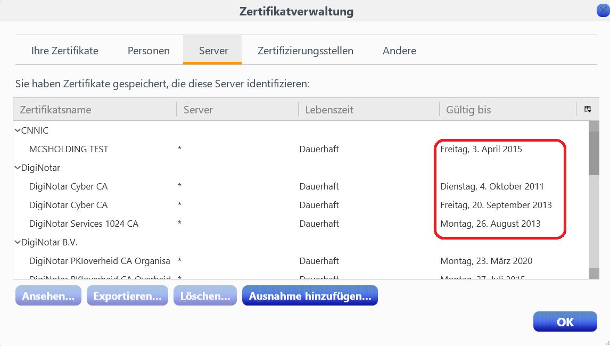The width and height of the screenshot is (610, 346).
Task: Open the column picker icon in table header
Action: click(x=588, y=109)
